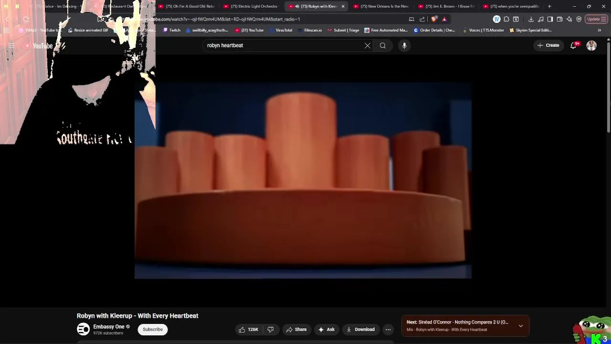Viewport: 611px width, 344px height.
Task: Click the cast/screen icon in address bar
Action: (411, 19)
